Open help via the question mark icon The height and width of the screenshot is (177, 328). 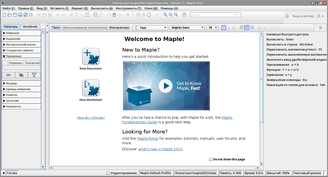[184, 15]
